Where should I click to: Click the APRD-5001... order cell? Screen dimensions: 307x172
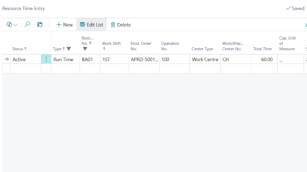pyautogui.click(x=144, y=59)
